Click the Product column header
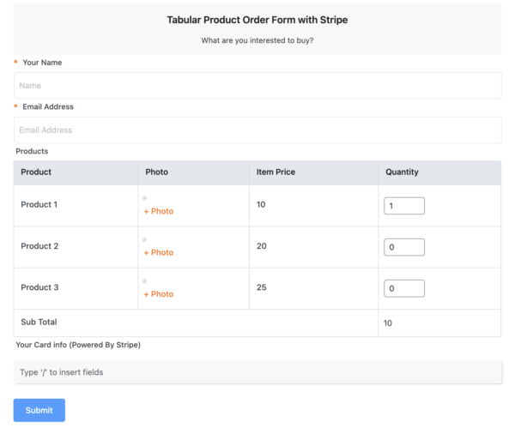 point(36,172)
